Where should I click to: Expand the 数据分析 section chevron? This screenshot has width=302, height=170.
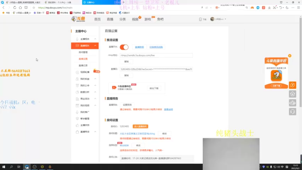[95, 92]
